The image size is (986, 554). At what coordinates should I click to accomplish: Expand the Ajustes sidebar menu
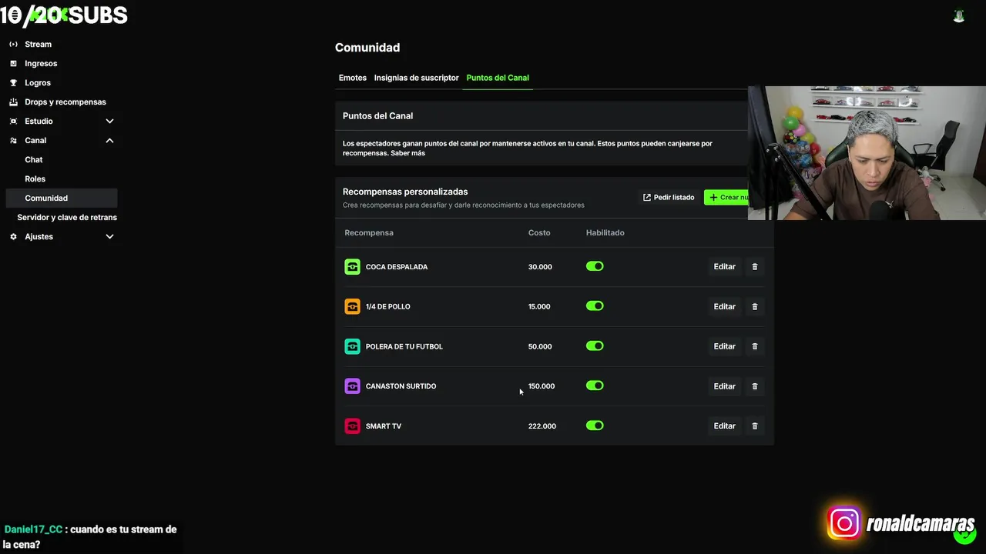[109, 237]
